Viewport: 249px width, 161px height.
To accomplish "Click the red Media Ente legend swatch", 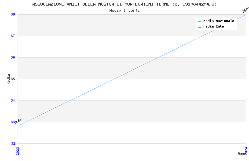I will click(199, 27).
